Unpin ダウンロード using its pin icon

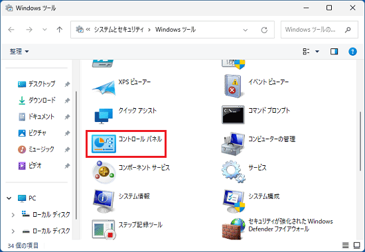click(x=67, y=101)
